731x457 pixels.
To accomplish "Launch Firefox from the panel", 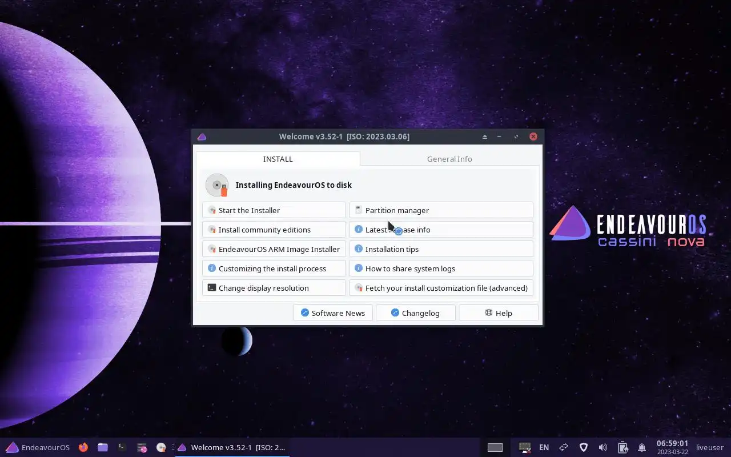I will [83, 447].
